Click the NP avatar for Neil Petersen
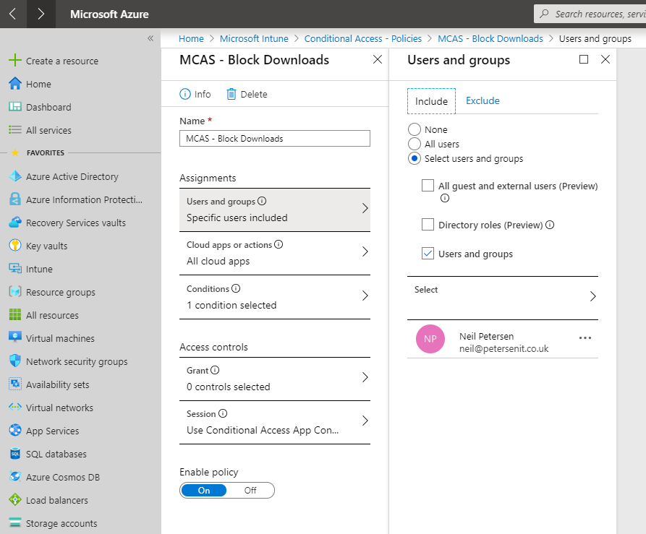The image size is (646, 534). pyautogui.click(x=430, y=339)
